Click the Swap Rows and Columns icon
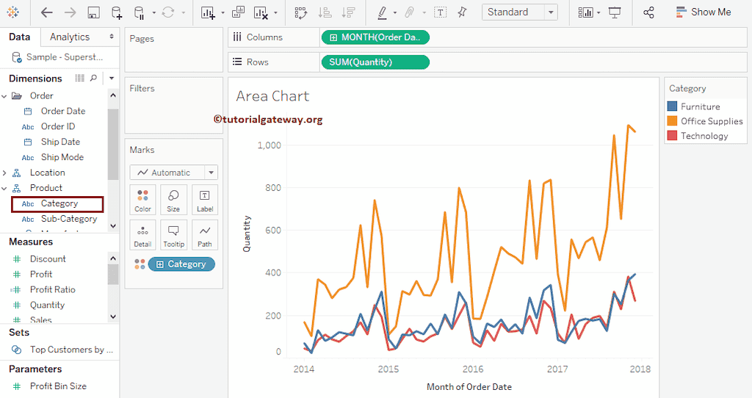This screenshot has width=752, height=398. tap(300, 12)
